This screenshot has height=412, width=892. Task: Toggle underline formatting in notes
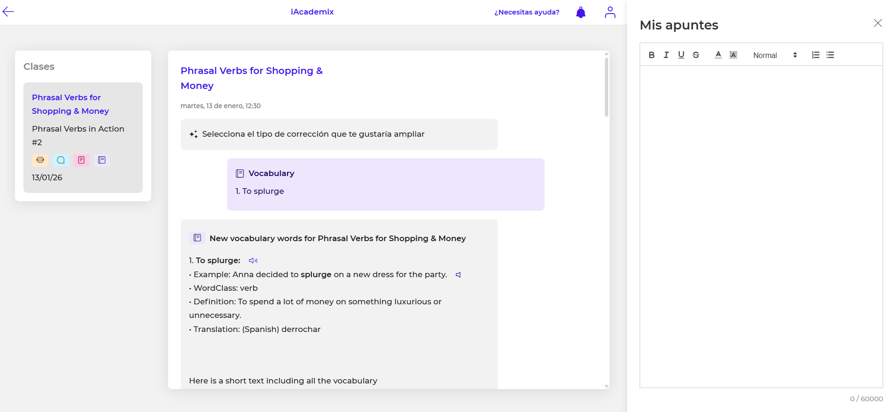(x=681, y=55)
